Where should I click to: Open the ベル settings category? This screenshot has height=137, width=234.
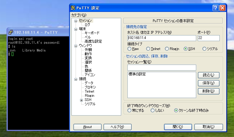(x=88, y=37)
